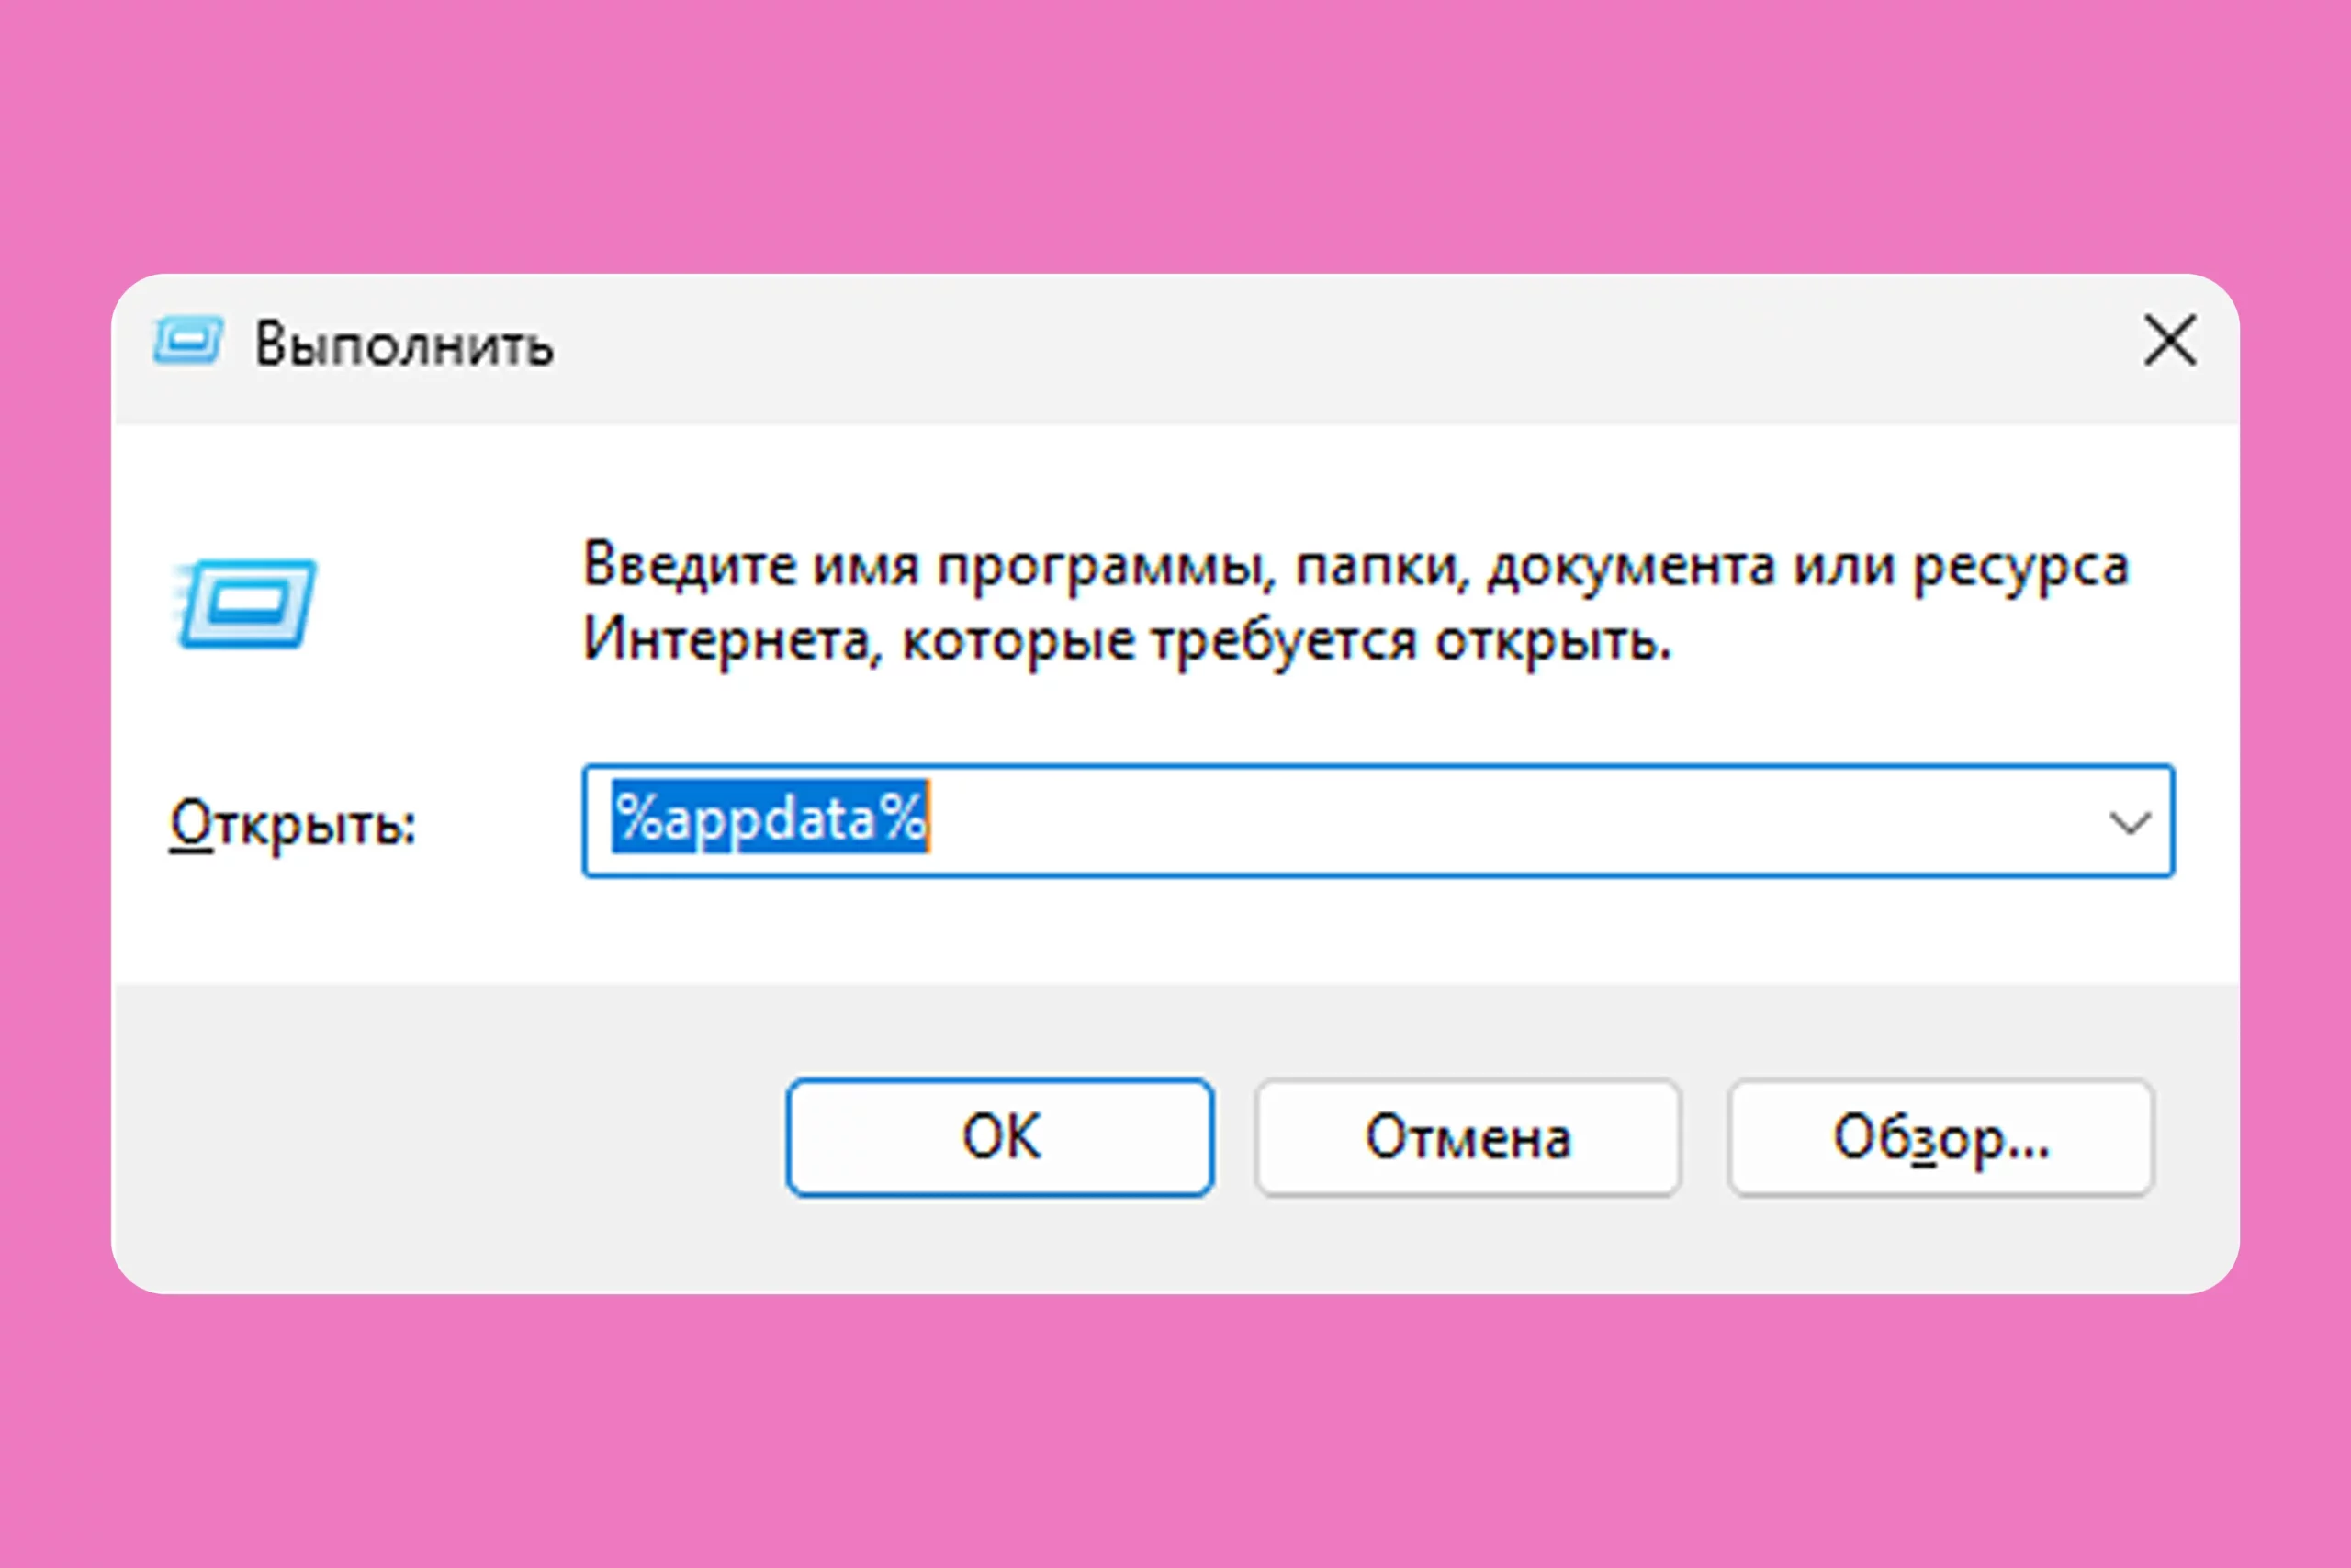Click the small Run icon in title bar

[188, 342]
